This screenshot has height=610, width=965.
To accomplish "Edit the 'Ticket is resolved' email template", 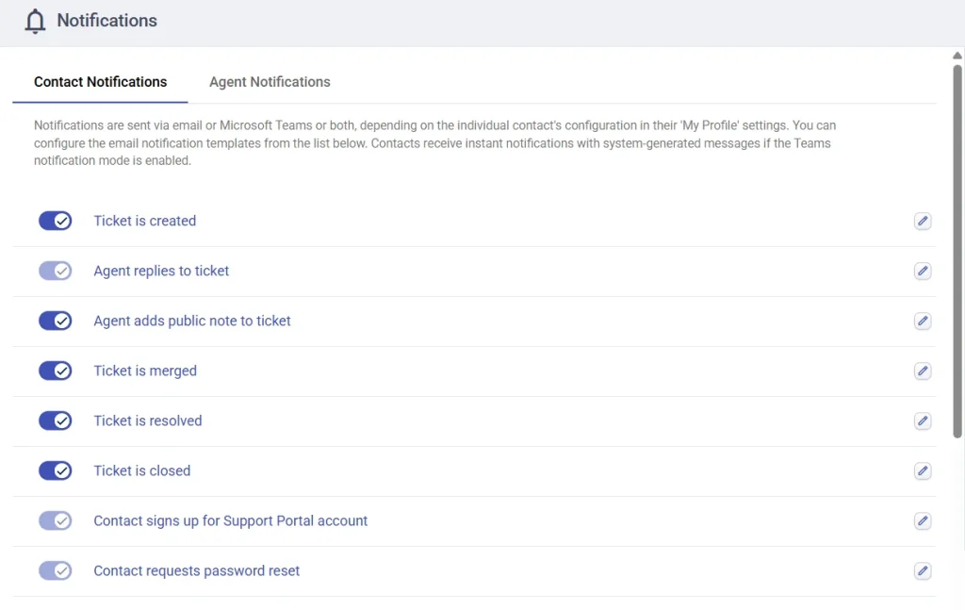I will pyautogui.click(x=923, y=420).
